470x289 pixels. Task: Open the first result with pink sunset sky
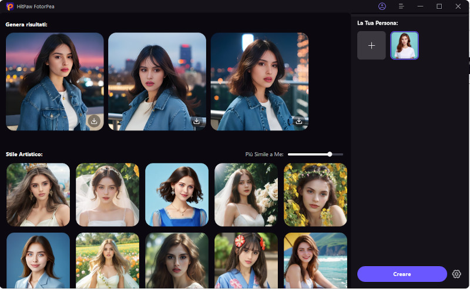[x=55, y=82]
